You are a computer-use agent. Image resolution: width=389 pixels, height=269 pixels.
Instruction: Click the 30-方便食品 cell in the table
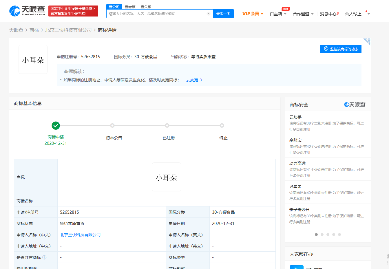click(242, 212)
